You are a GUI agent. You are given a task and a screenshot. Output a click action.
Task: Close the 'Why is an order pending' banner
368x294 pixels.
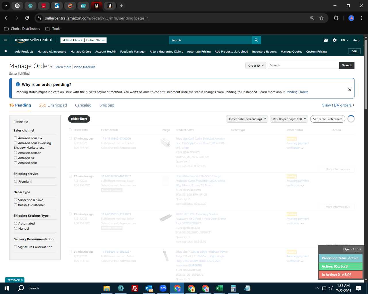click(350, 90)
